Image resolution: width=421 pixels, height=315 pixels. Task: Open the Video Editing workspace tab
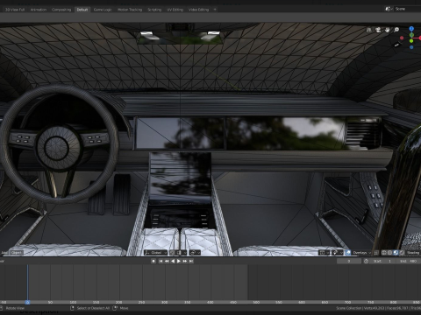pyautogui.click(x=198, y=10)
